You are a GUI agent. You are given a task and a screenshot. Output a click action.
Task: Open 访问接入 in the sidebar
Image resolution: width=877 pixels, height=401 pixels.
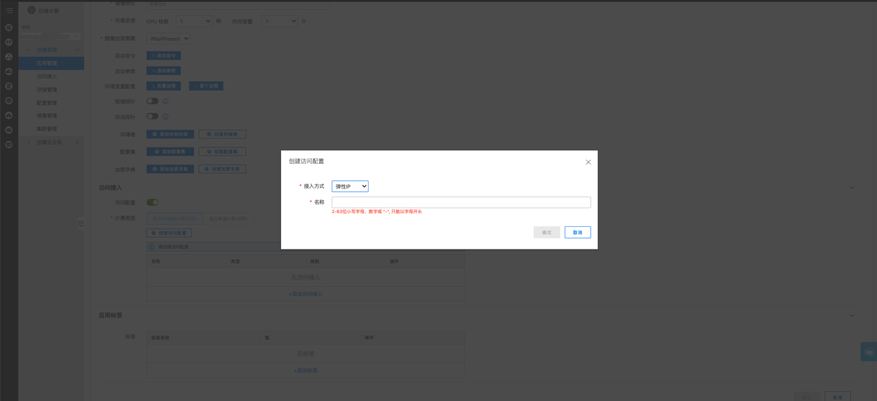coord(47,76)
